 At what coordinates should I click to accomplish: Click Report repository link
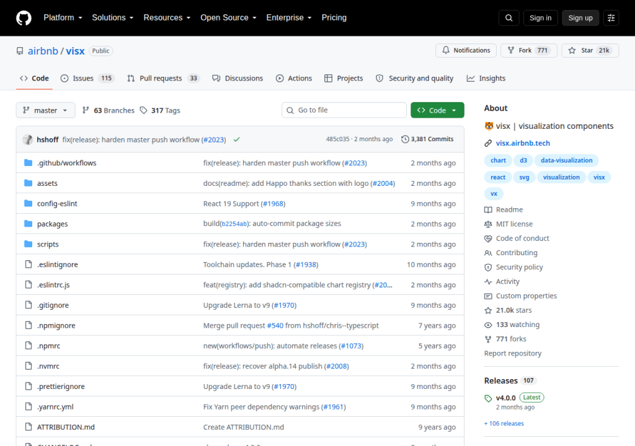[513, 353]
